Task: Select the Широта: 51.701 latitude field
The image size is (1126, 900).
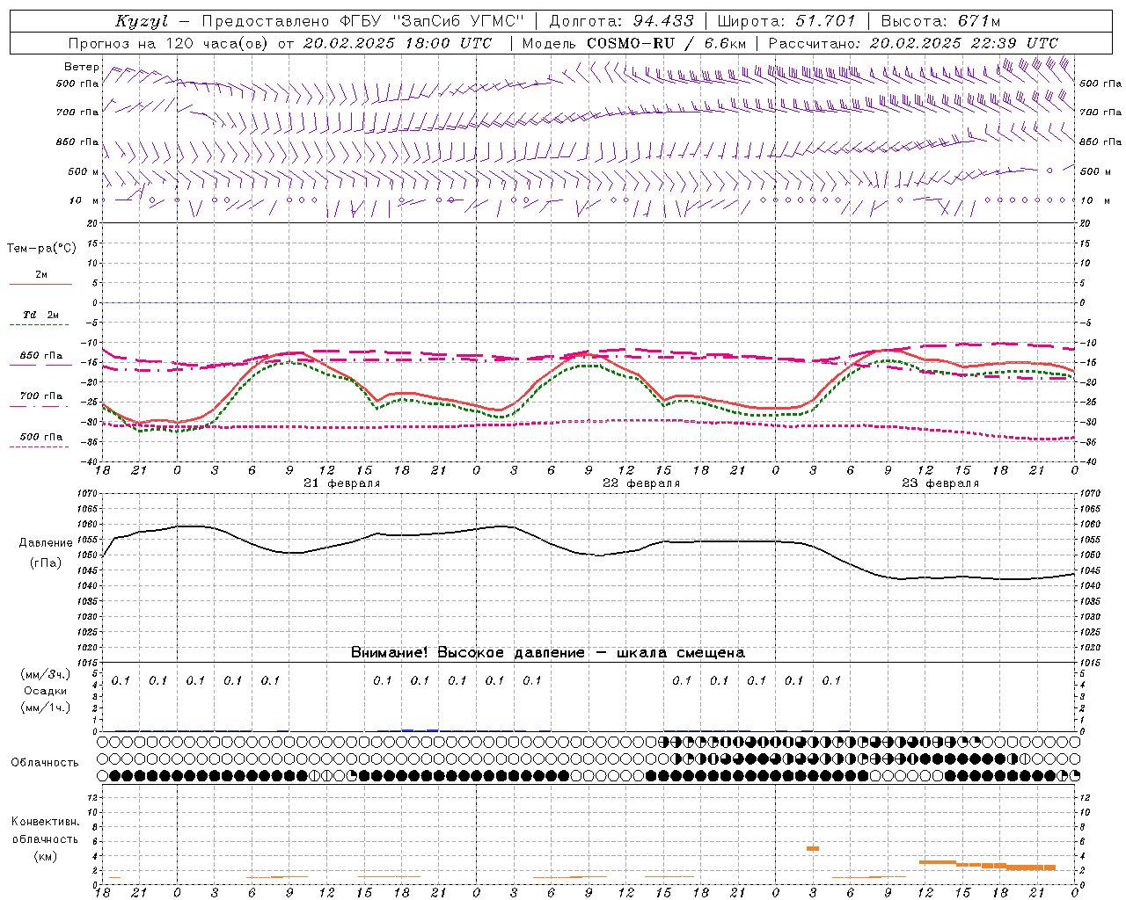Action: coord(786,21)
